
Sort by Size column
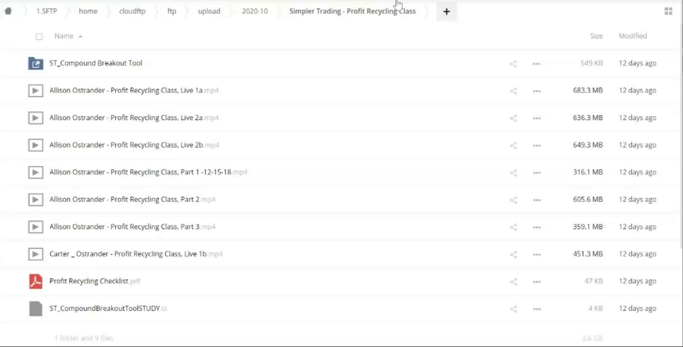596,36
